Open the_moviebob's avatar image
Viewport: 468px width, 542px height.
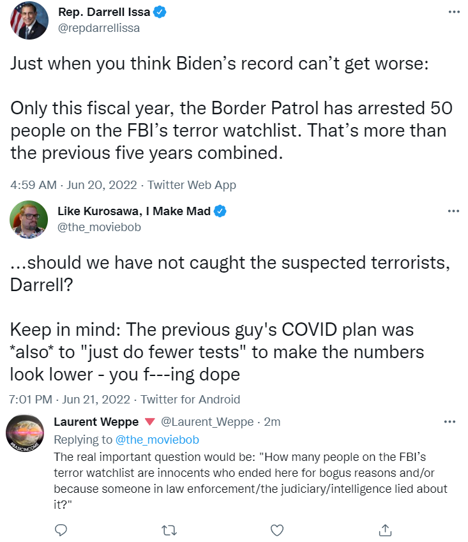29,219
